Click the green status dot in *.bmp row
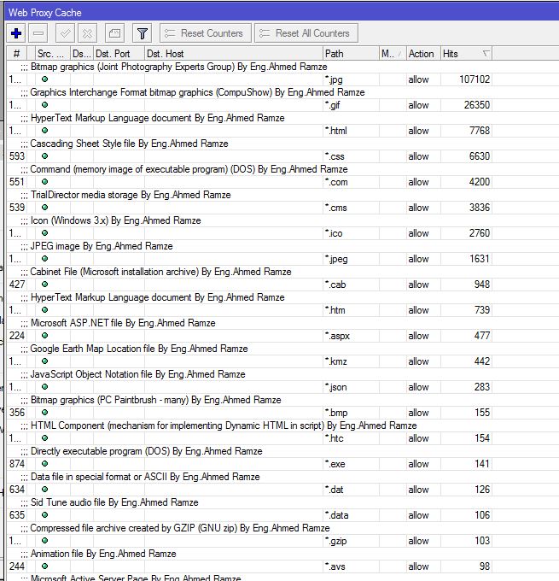 (44, 413)
